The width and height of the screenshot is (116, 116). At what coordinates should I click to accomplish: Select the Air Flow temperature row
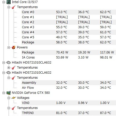(x=69, y=88)
